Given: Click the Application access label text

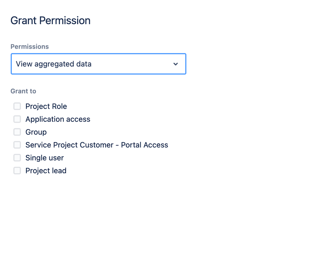Looking at the screenshot, I should coord(58,119).
